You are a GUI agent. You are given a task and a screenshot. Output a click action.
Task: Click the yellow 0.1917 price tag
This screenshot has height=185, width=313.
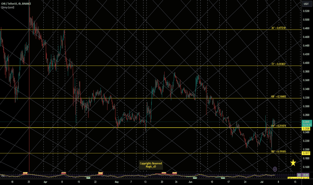tap(306, 153)
